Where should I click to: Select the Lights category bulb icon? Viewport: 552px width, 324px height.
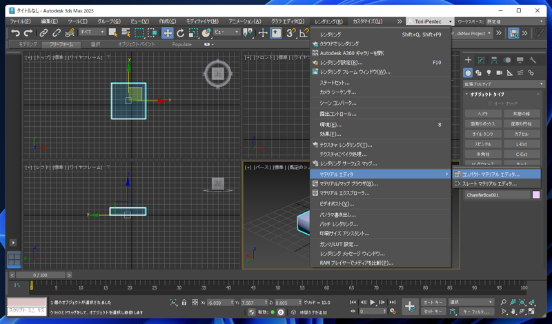pyautogui.click(x=489, y=73)
